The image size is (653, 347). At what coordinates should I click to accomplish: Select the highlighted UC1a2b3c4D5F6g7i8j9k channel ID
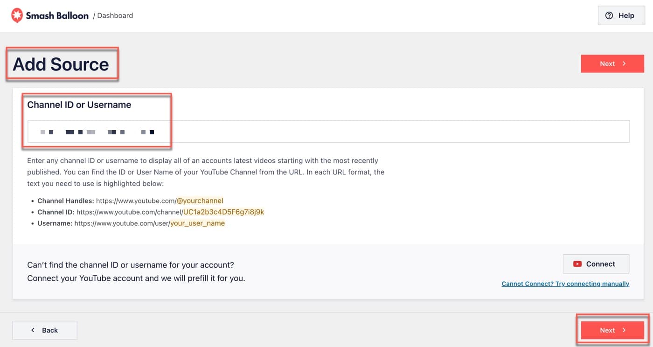(x=224, y=212)
